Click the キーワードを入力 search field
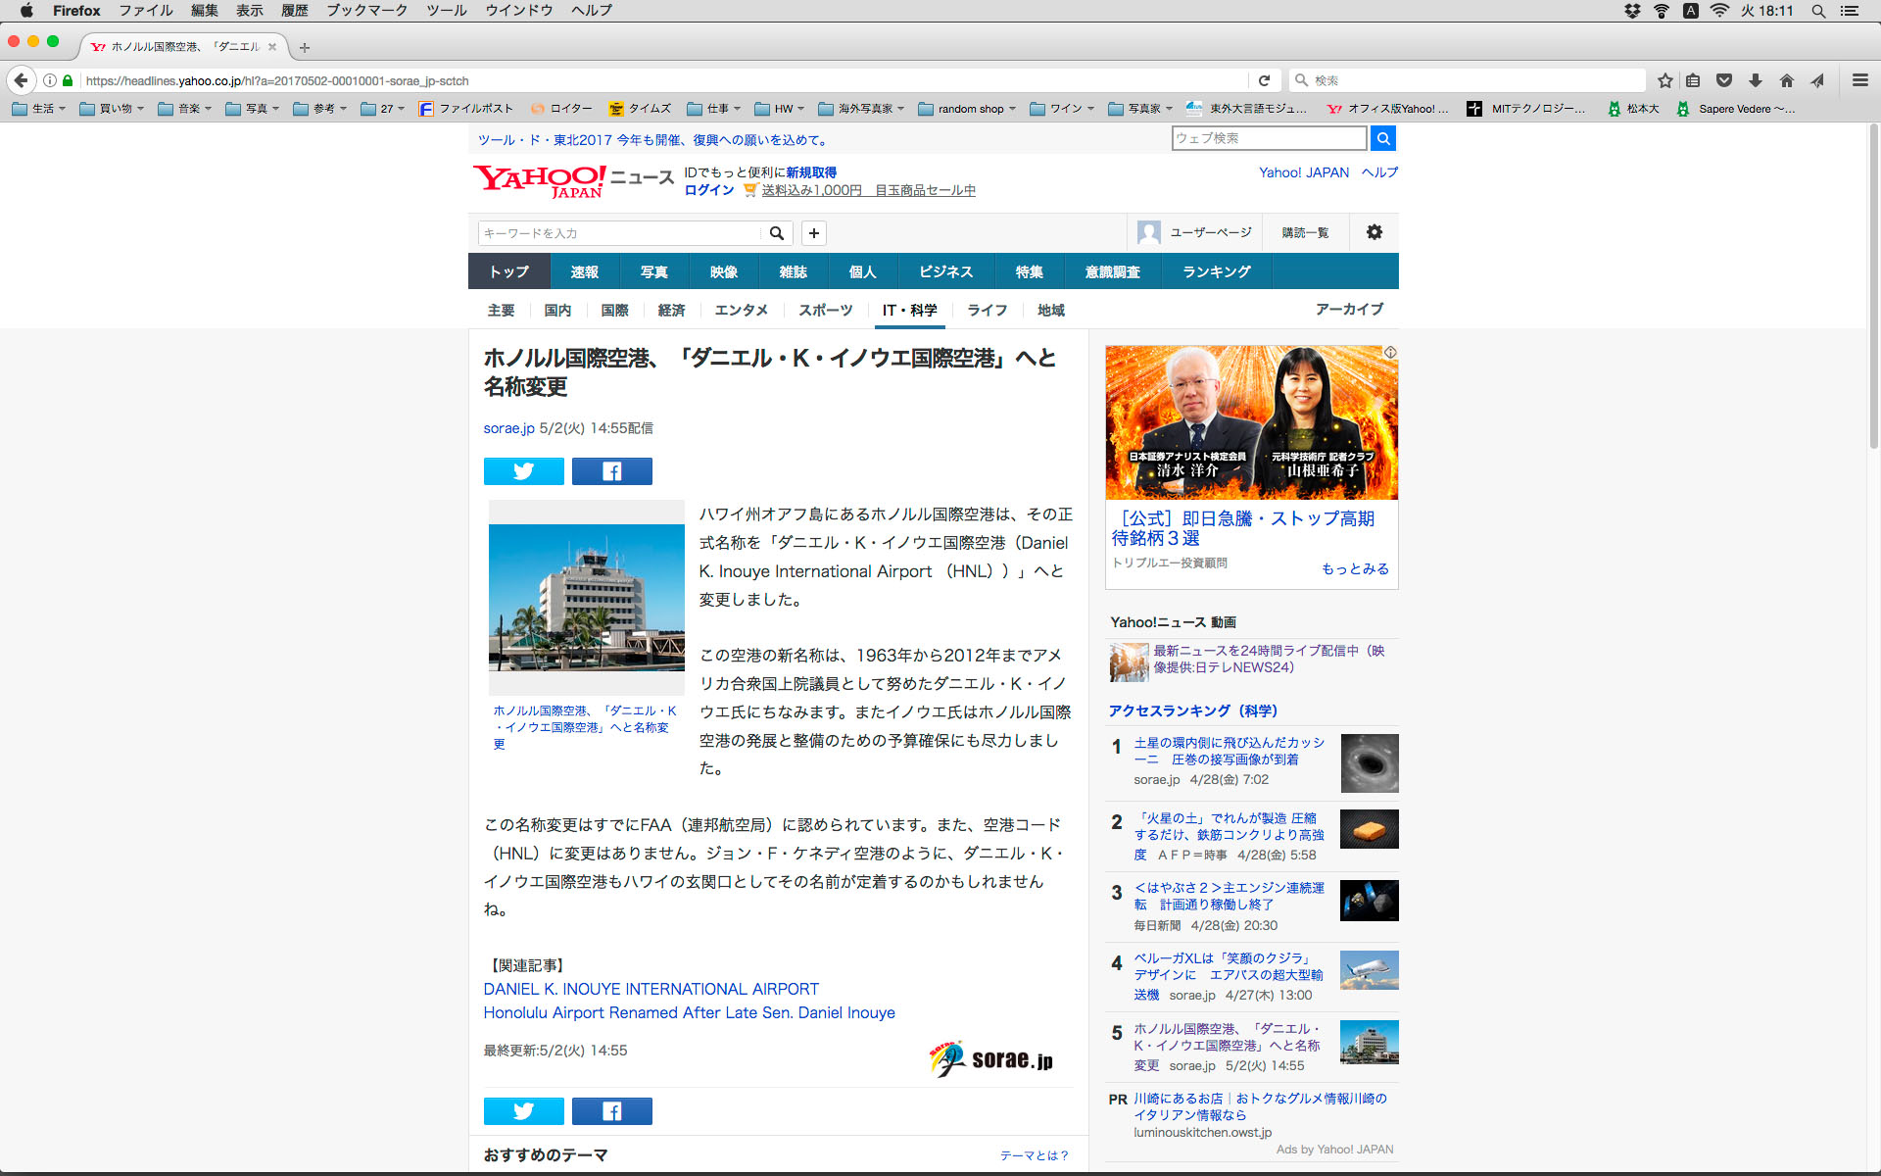Image resolution: width=1881 pixels, height=1176 pixels. click(619, 233)
